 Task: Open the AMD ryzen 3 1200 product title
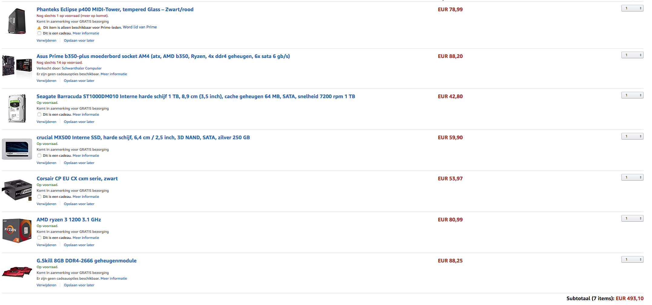click(69, 220)
